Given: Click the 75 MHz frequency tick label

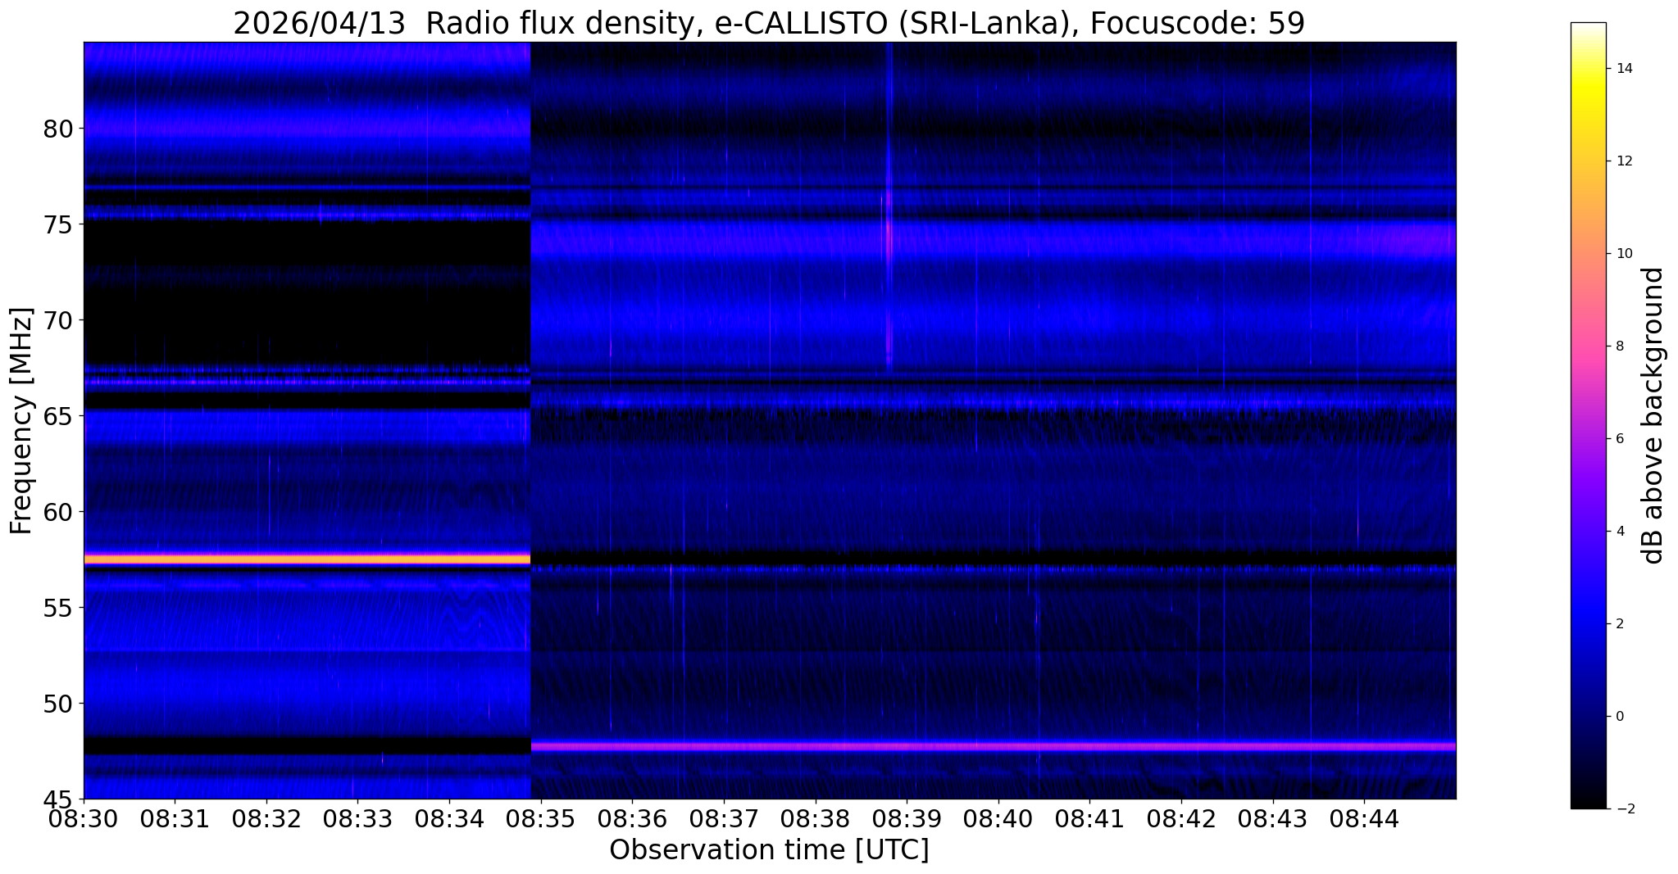Looking at the screenshot, I should pos(59,224).
